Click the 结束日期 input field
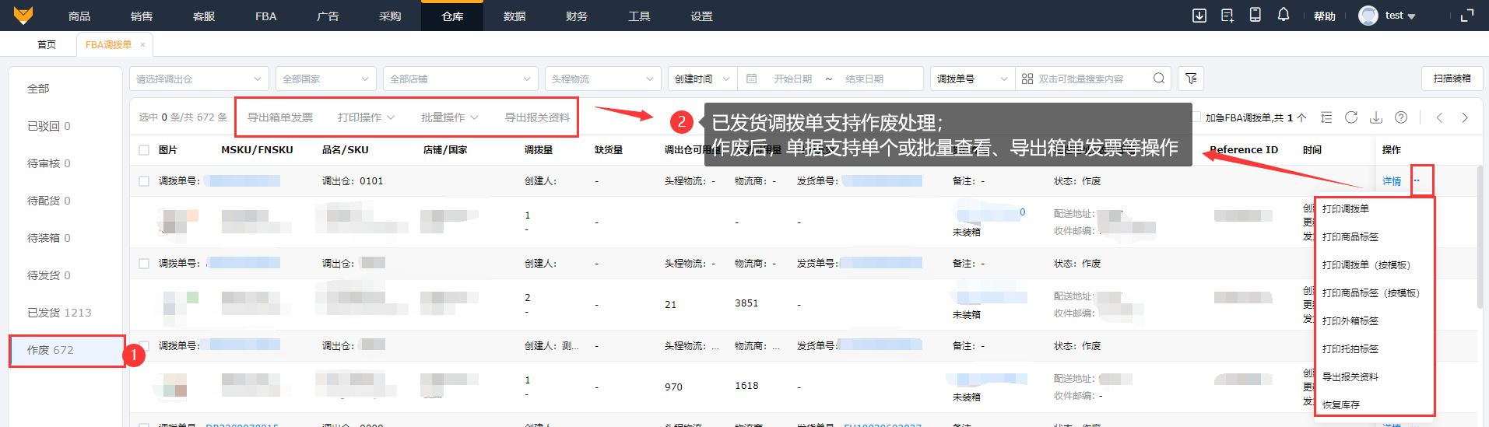The image size is (1489, 427). coord(864,79)
